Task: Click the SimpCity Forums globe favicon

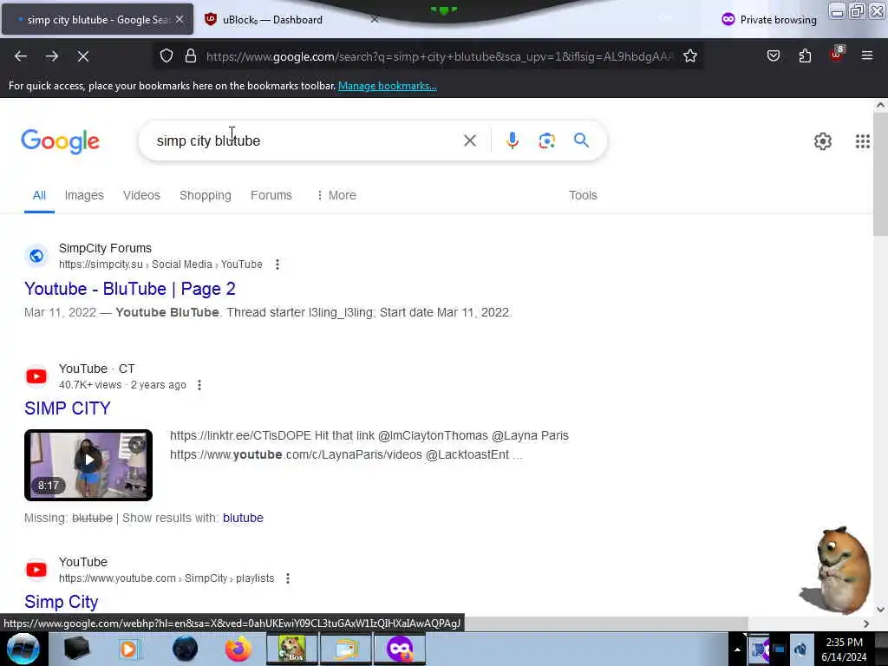Action: point(36,256)
